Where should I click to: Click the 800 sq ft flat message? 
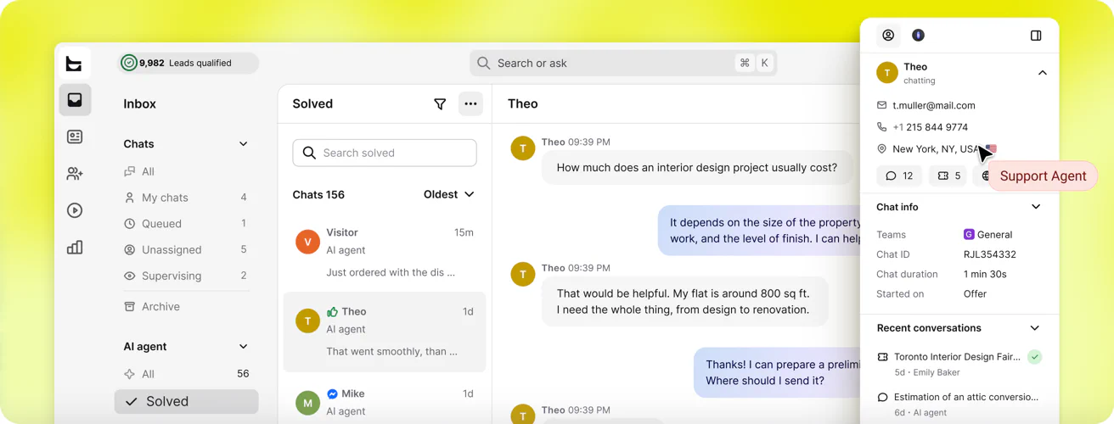tap(684, 302)
